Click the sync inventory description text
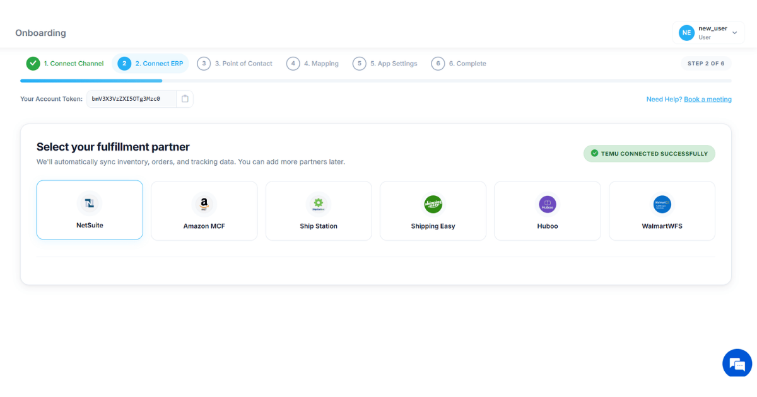This screenshot has height=397, width=757. [191, 162]
